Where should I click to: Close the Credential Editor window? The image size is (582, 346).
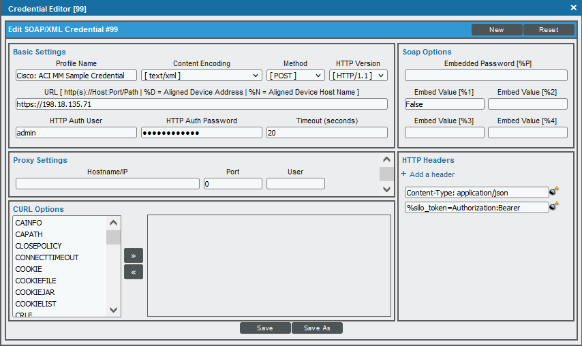(x=573, y=7)
